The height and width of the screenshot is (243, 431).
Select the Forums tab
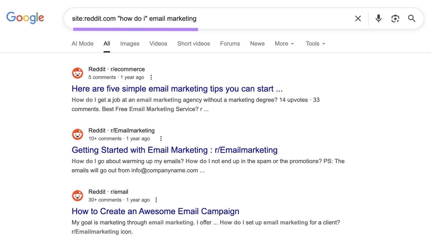(230, 43)
